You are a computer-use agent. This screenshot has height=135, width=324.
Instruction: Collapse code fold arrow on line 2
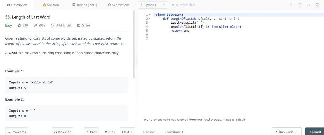tap(150, 19)
